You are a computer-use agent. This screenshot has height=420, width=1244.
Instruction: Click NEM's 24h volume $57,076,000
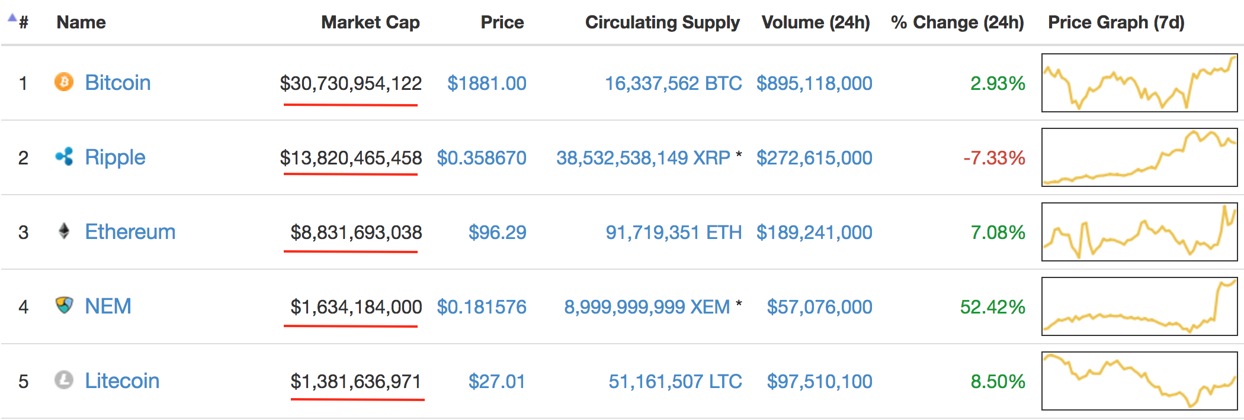coord(819,307)
